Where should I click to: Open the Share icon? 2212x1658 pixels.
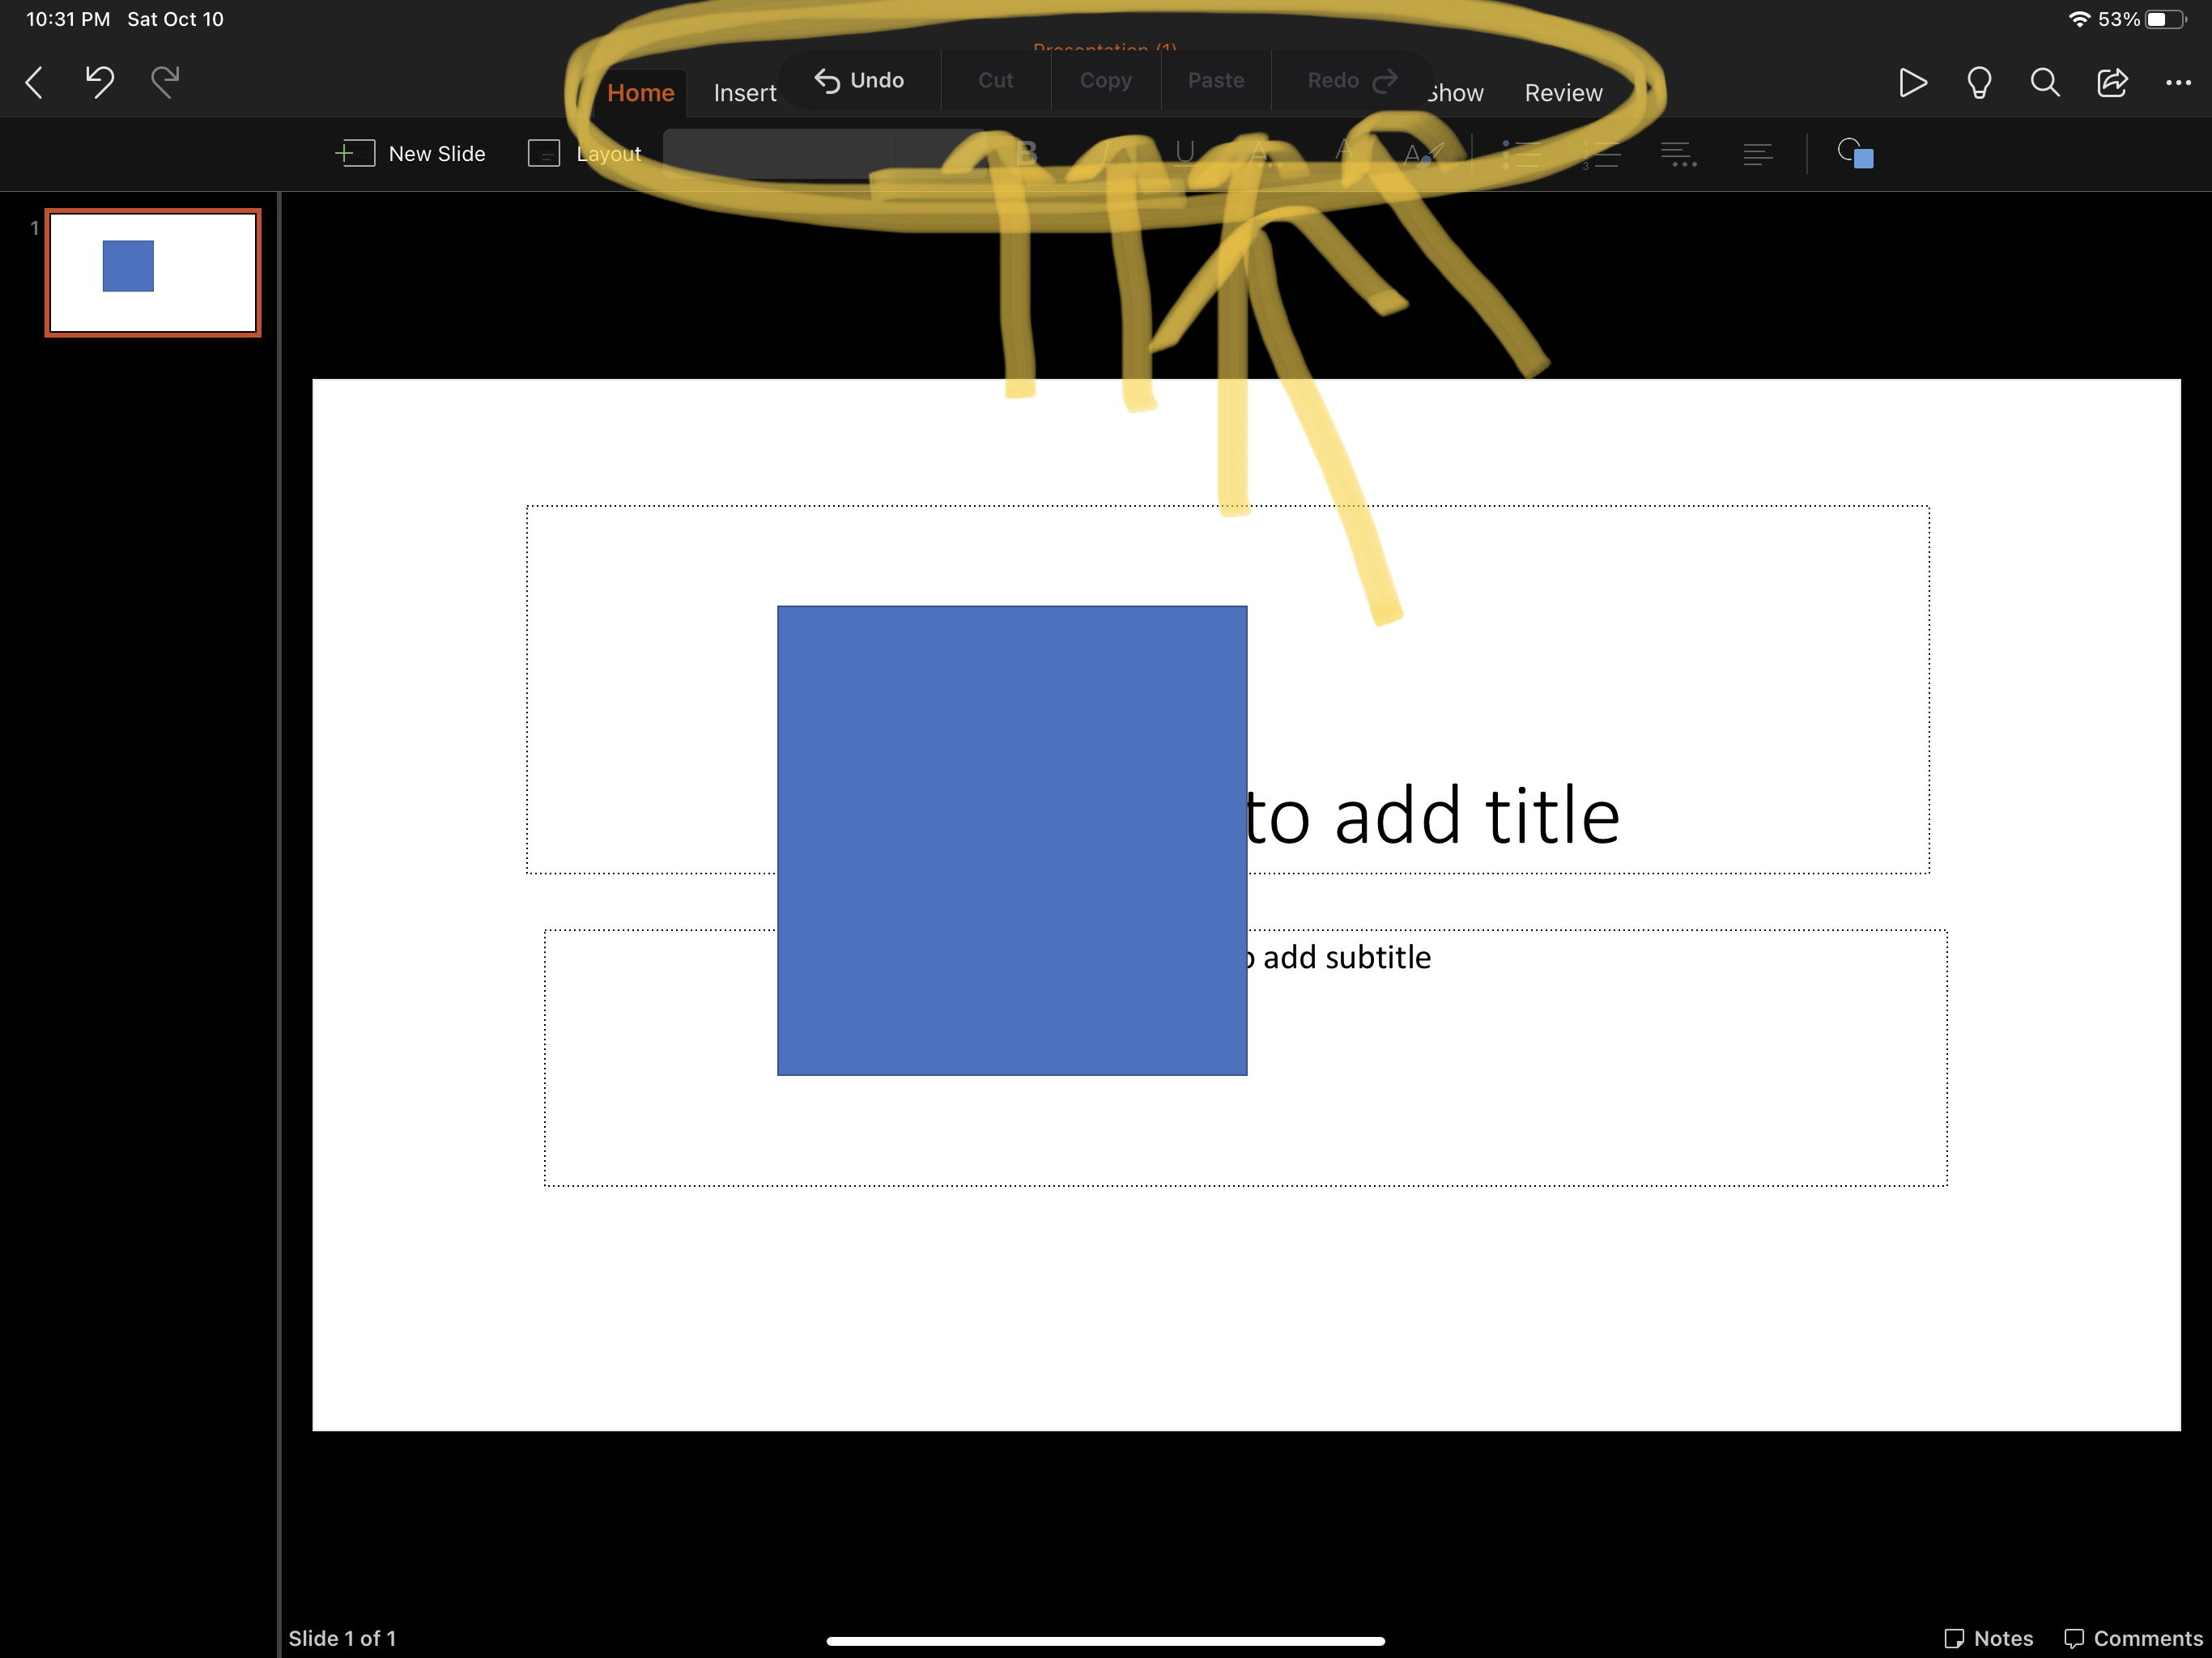pyautogui.click(x=2111, y=82)
